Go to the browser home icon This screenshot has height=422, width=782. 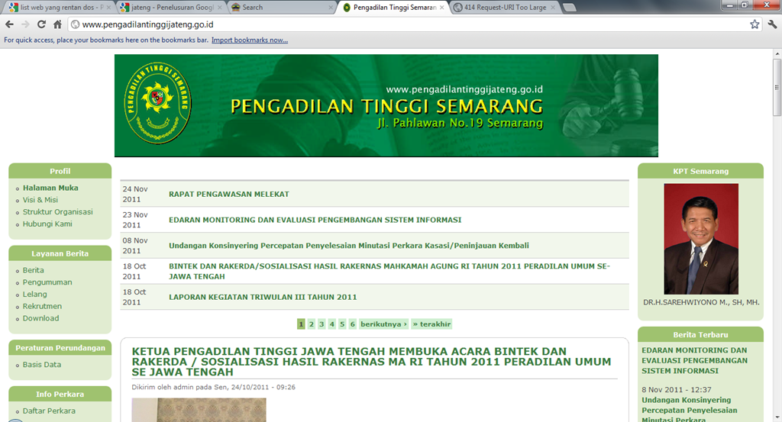click(57, 24)
